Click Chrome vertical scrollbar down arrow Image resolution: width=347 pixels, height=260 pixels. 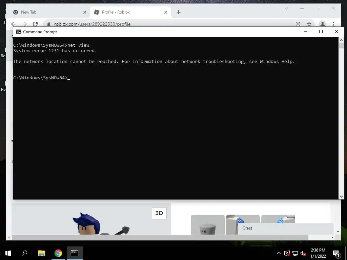point(338,232)
